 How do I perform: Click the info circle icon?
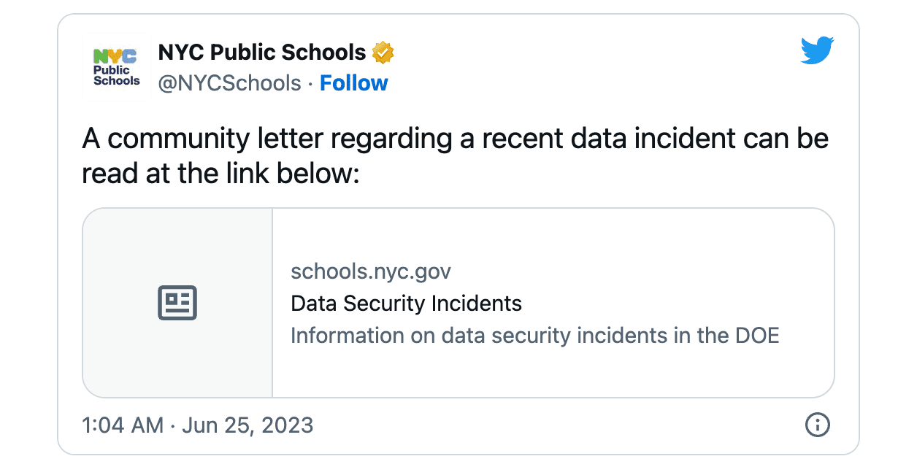coord(817,425)
